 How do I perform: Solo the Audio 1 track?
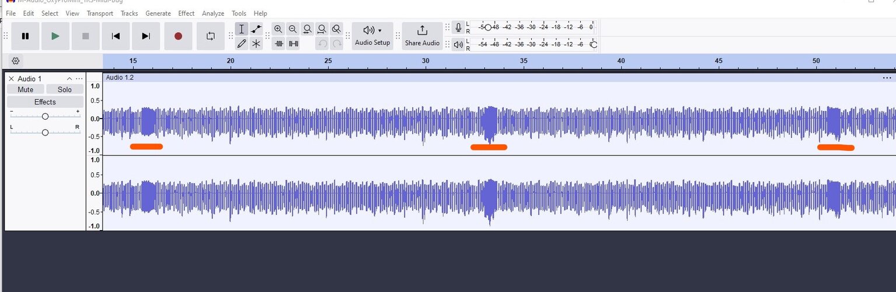(x=65, y=89)
